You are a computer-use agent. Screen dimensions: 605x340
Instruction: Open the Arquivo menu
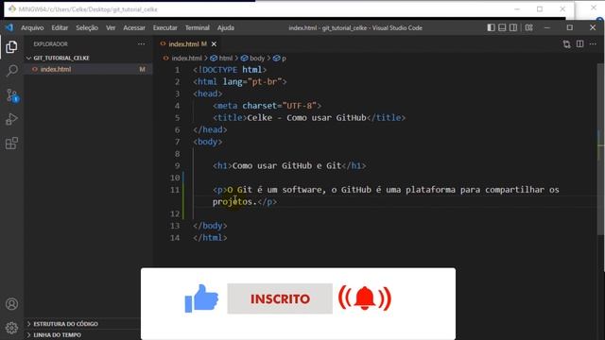pos(32,27)
